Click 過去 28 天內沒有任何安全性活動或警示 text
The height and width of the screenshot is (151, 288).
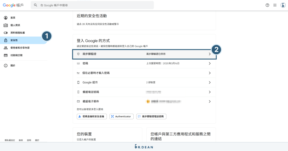[x=98, y=24]
